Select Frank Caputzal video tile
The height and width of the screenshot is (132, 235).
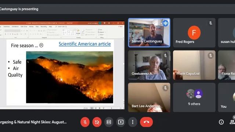click(x=194, y=65)
